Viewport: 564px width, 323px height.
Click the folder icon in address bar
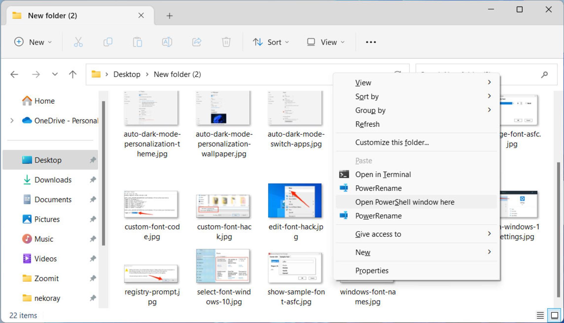pos(96,74)
